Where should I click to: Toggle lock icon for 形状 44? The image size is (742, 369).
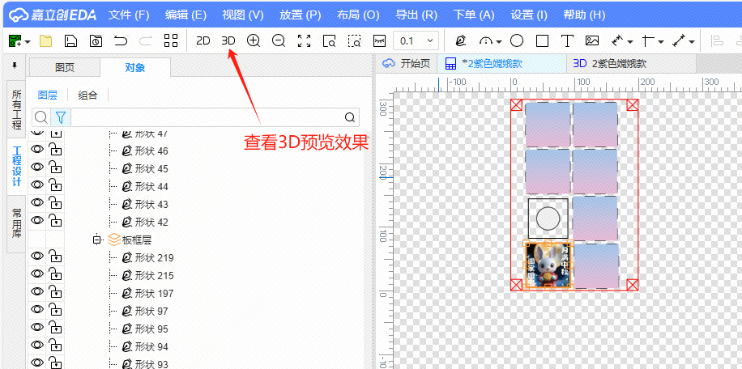[x=55, y=185]
